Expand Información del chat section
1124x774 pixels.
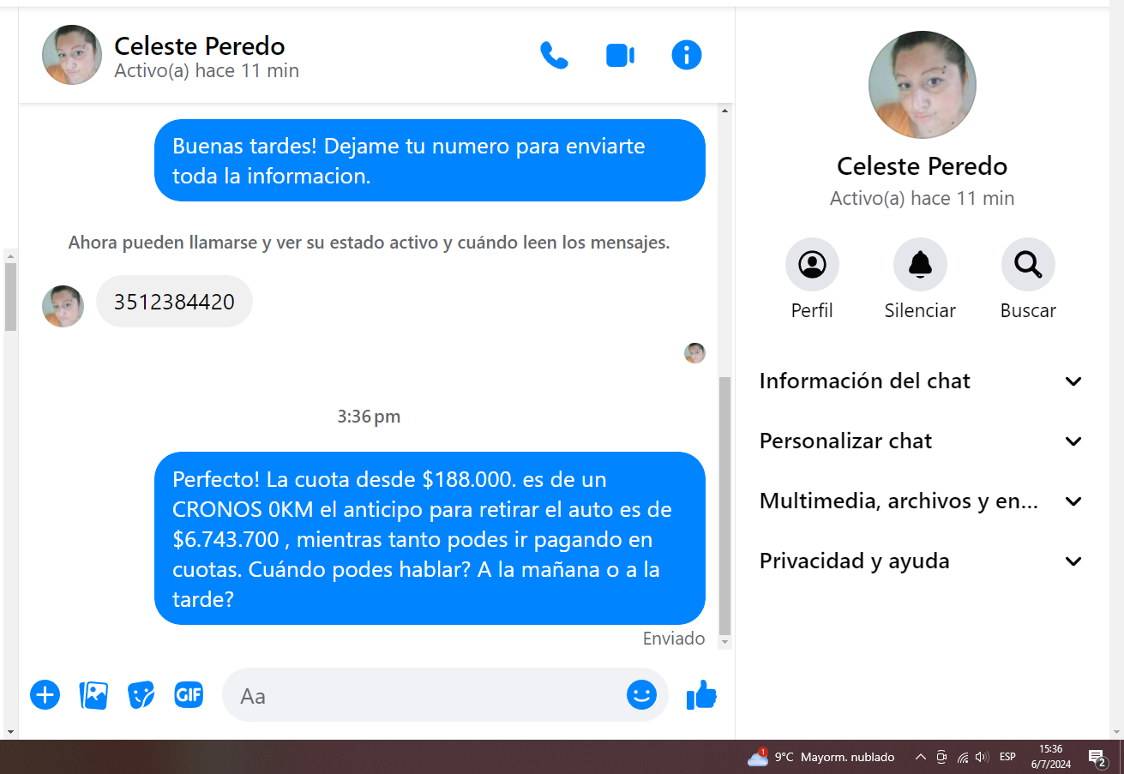pyautogui.click(x=921, y=381)
